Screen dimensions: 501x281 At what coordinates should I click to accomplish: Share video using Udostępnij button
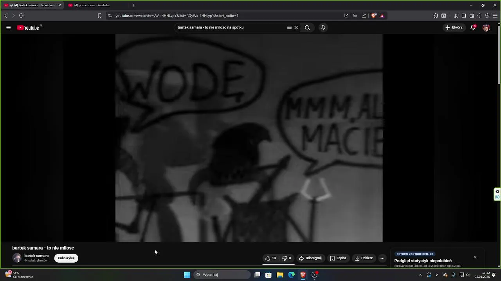point(310,258)
